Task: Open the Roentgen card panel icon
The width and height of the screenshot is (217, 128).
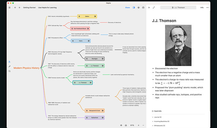Action: (x=103, y=59)
